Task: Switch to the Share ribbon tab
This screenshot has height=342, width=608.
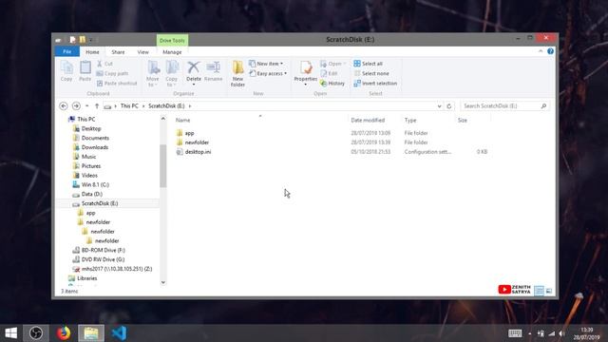Action: pos(118,52)
